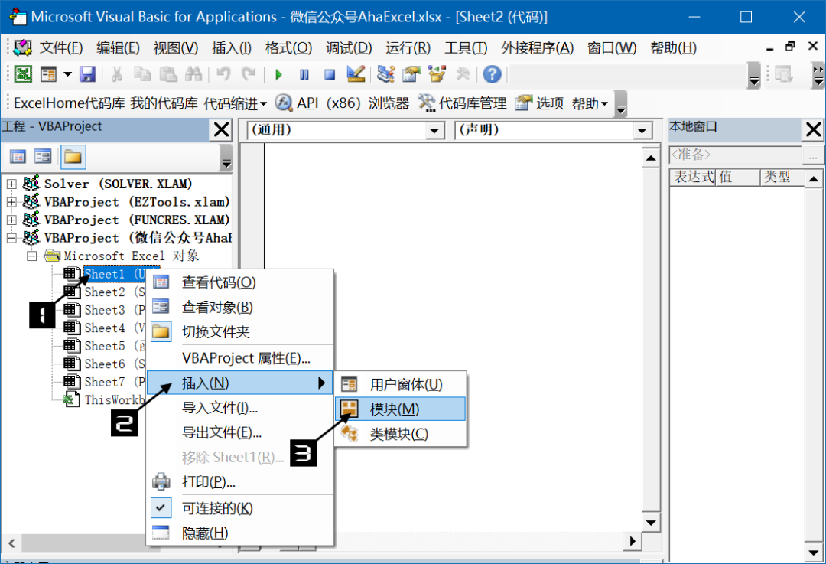
Task: Click the Redo arrow icon
Action: [249, 74]
